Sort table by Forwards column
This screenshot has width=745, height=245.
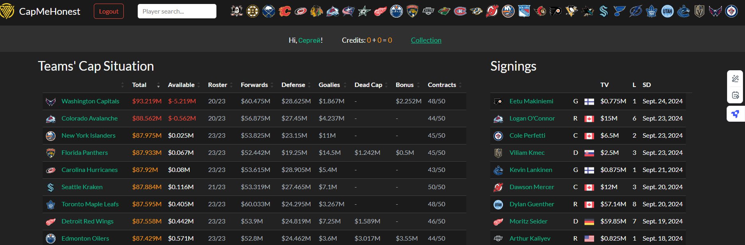pos(257,85)
